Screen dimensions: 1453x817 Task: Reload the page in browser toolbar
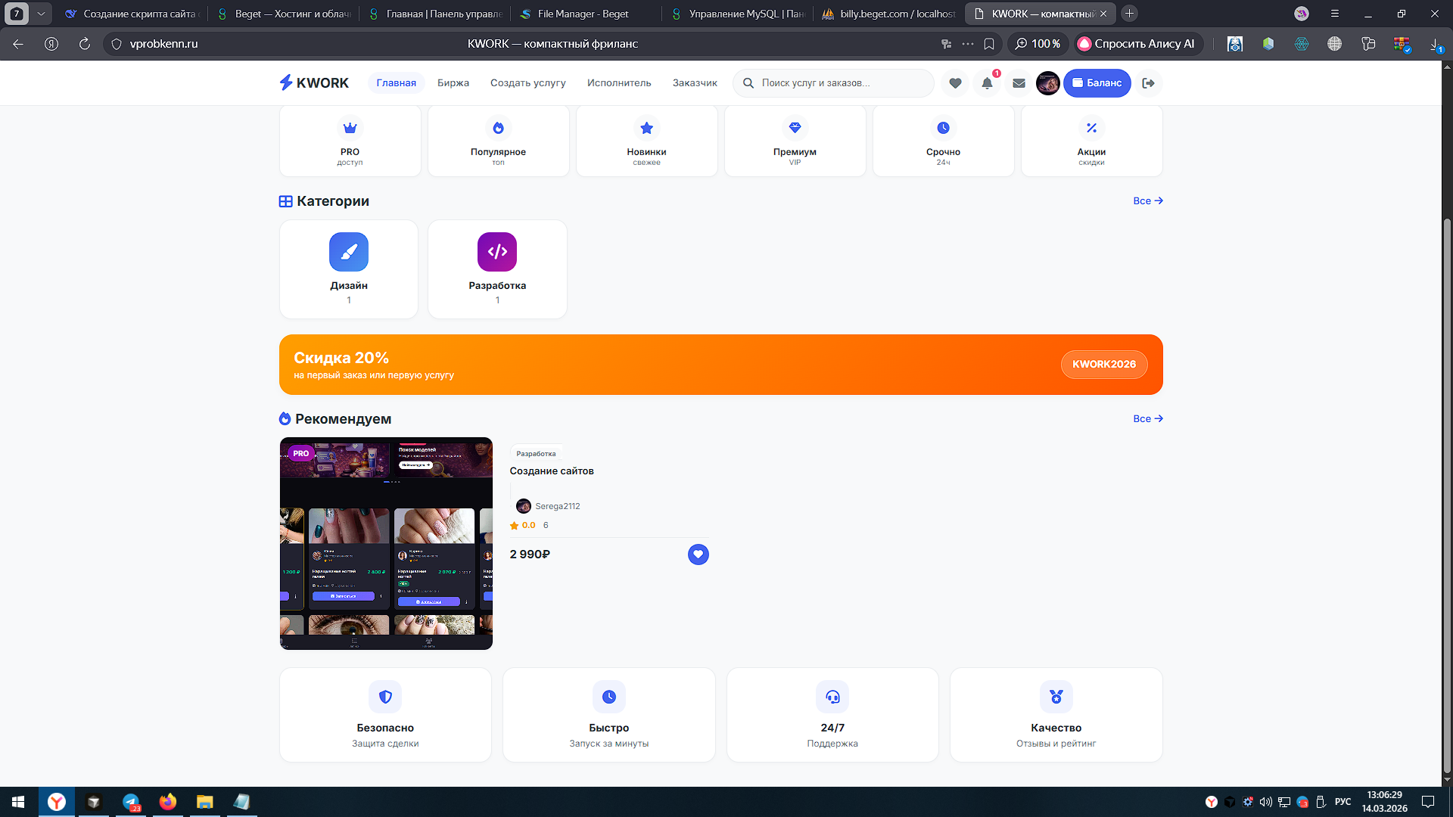click(85, 44)
